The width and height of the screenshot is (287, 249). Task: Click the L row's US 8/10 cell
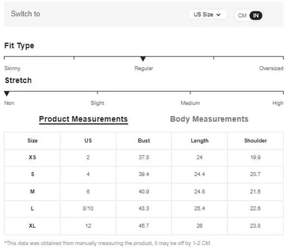click(88, 209)
